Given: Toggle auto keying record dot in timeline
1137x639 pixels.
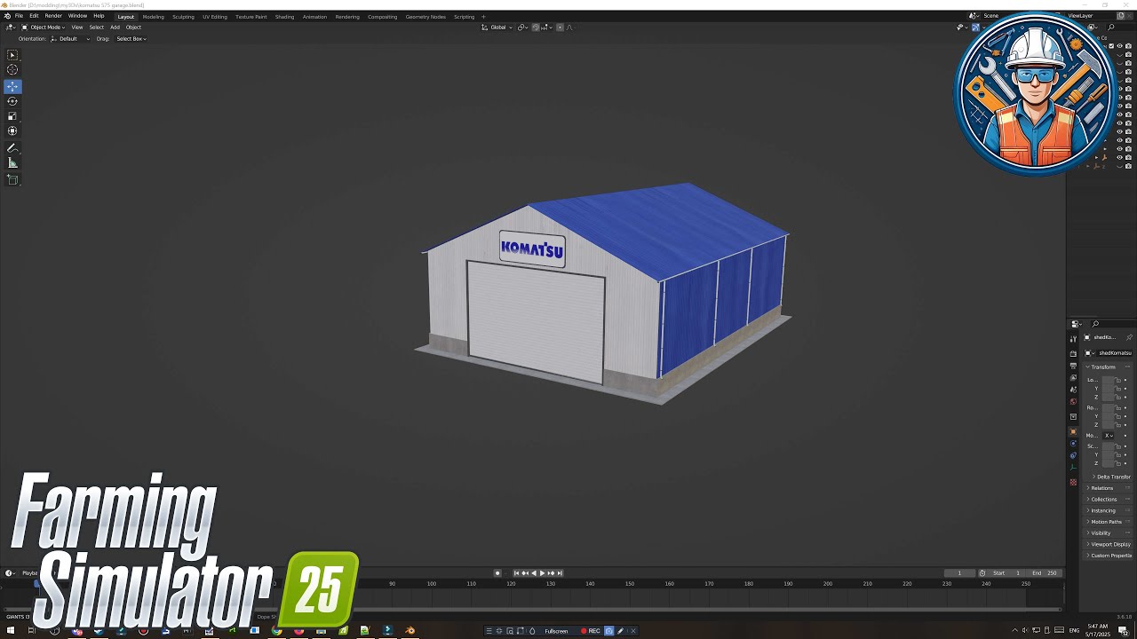Looking at the screenshot, I should pos(497,573).
